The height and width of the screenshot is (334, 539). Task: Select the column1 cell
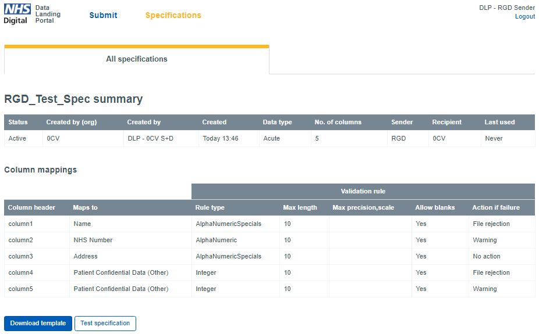37,224
